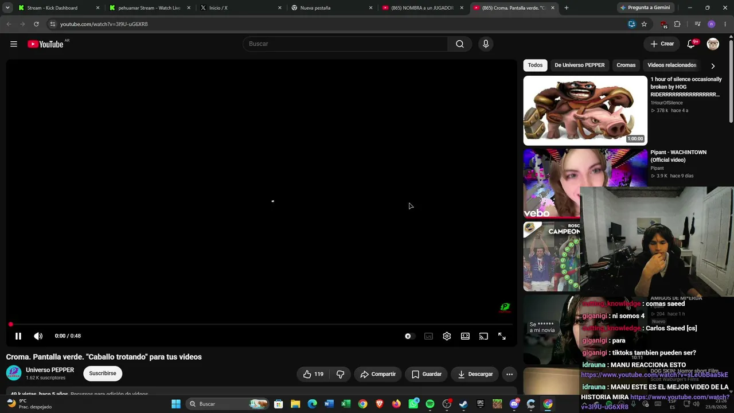Open the Universo PEPPER channel name link
Viewport: 734px width, 413px height.
tap(50, 370)
